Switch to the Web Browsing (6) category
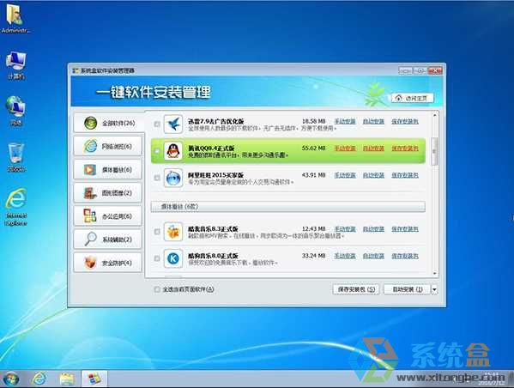514x388 pixels. tap(108, 146)
